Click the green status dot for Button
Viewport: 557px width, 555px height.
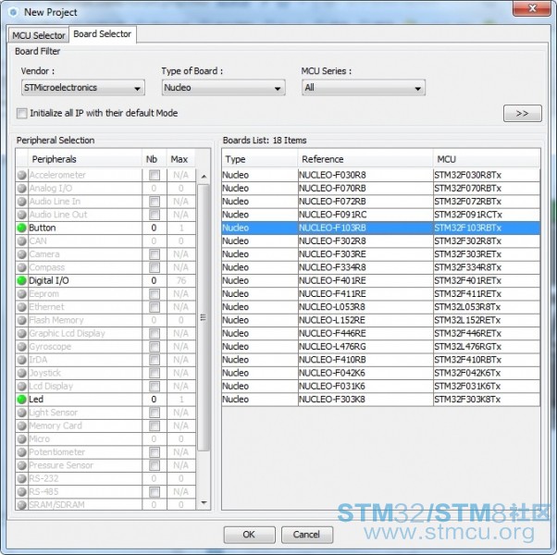pyautogui.click(x=21, y=228)
